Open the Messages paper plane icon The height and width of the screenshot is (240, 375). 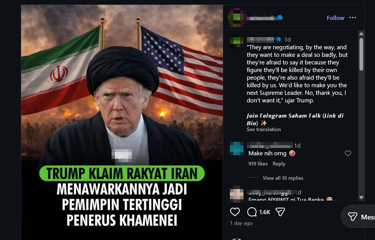(352, 217)
